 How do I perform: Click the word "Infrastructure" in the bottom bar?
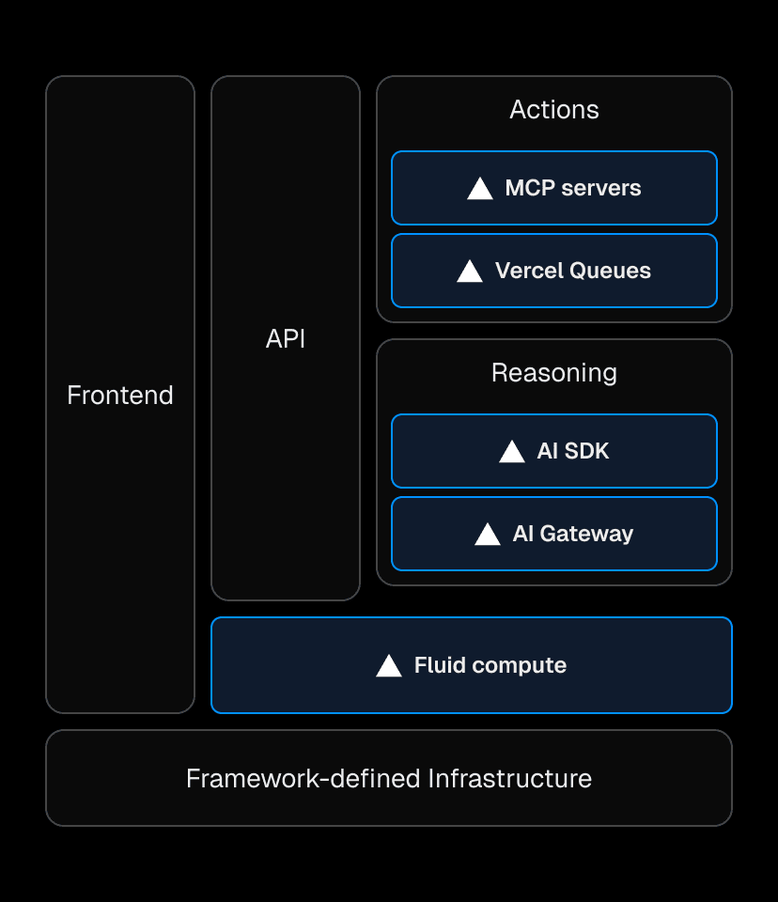tap(510, 778)
